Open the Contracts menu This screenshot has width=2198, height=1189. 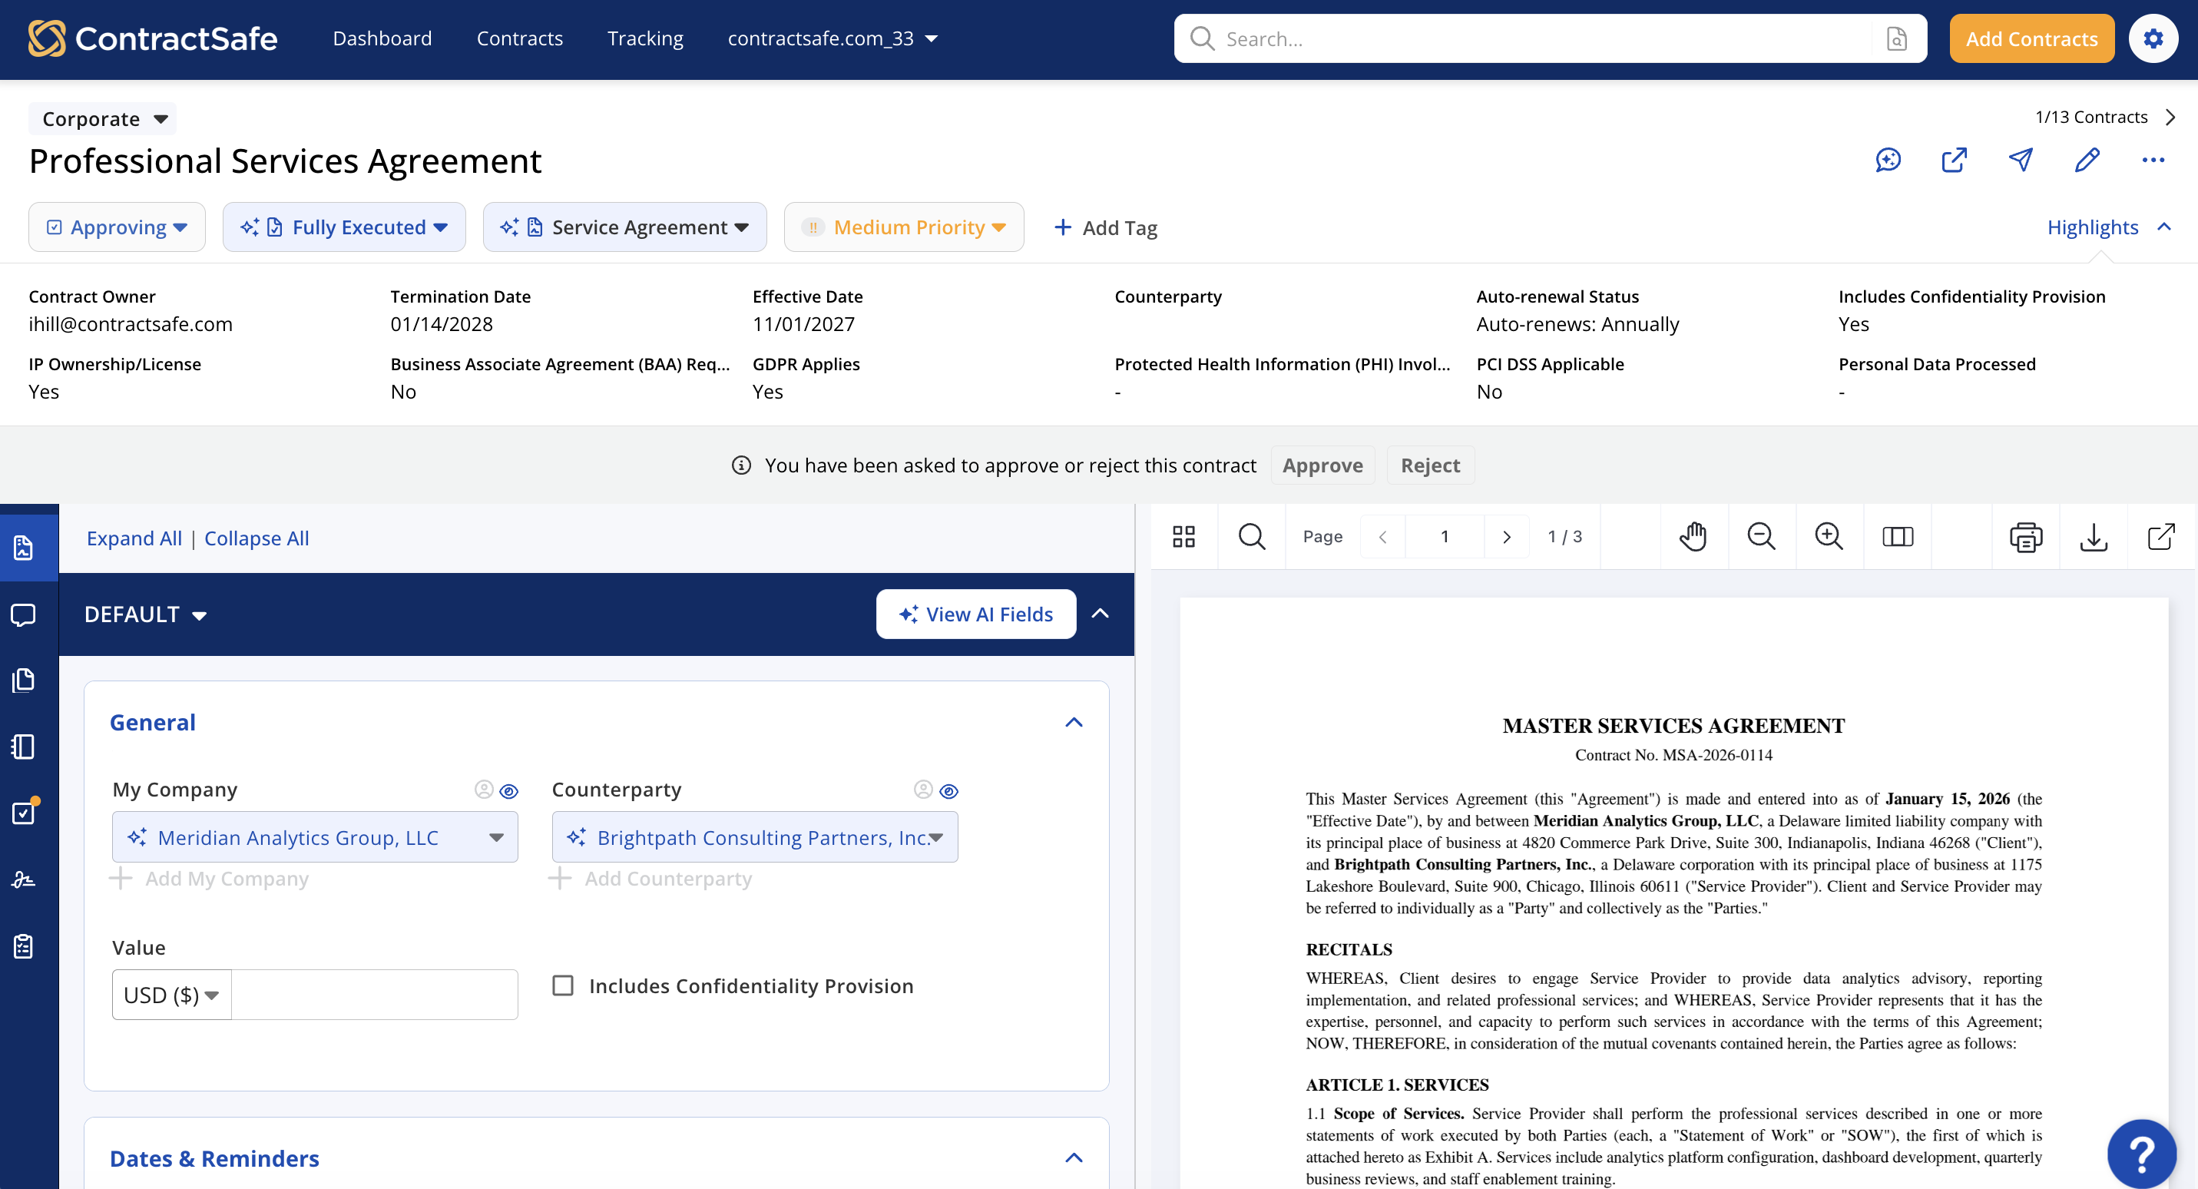pyautogui.click(x=520, y=38)
